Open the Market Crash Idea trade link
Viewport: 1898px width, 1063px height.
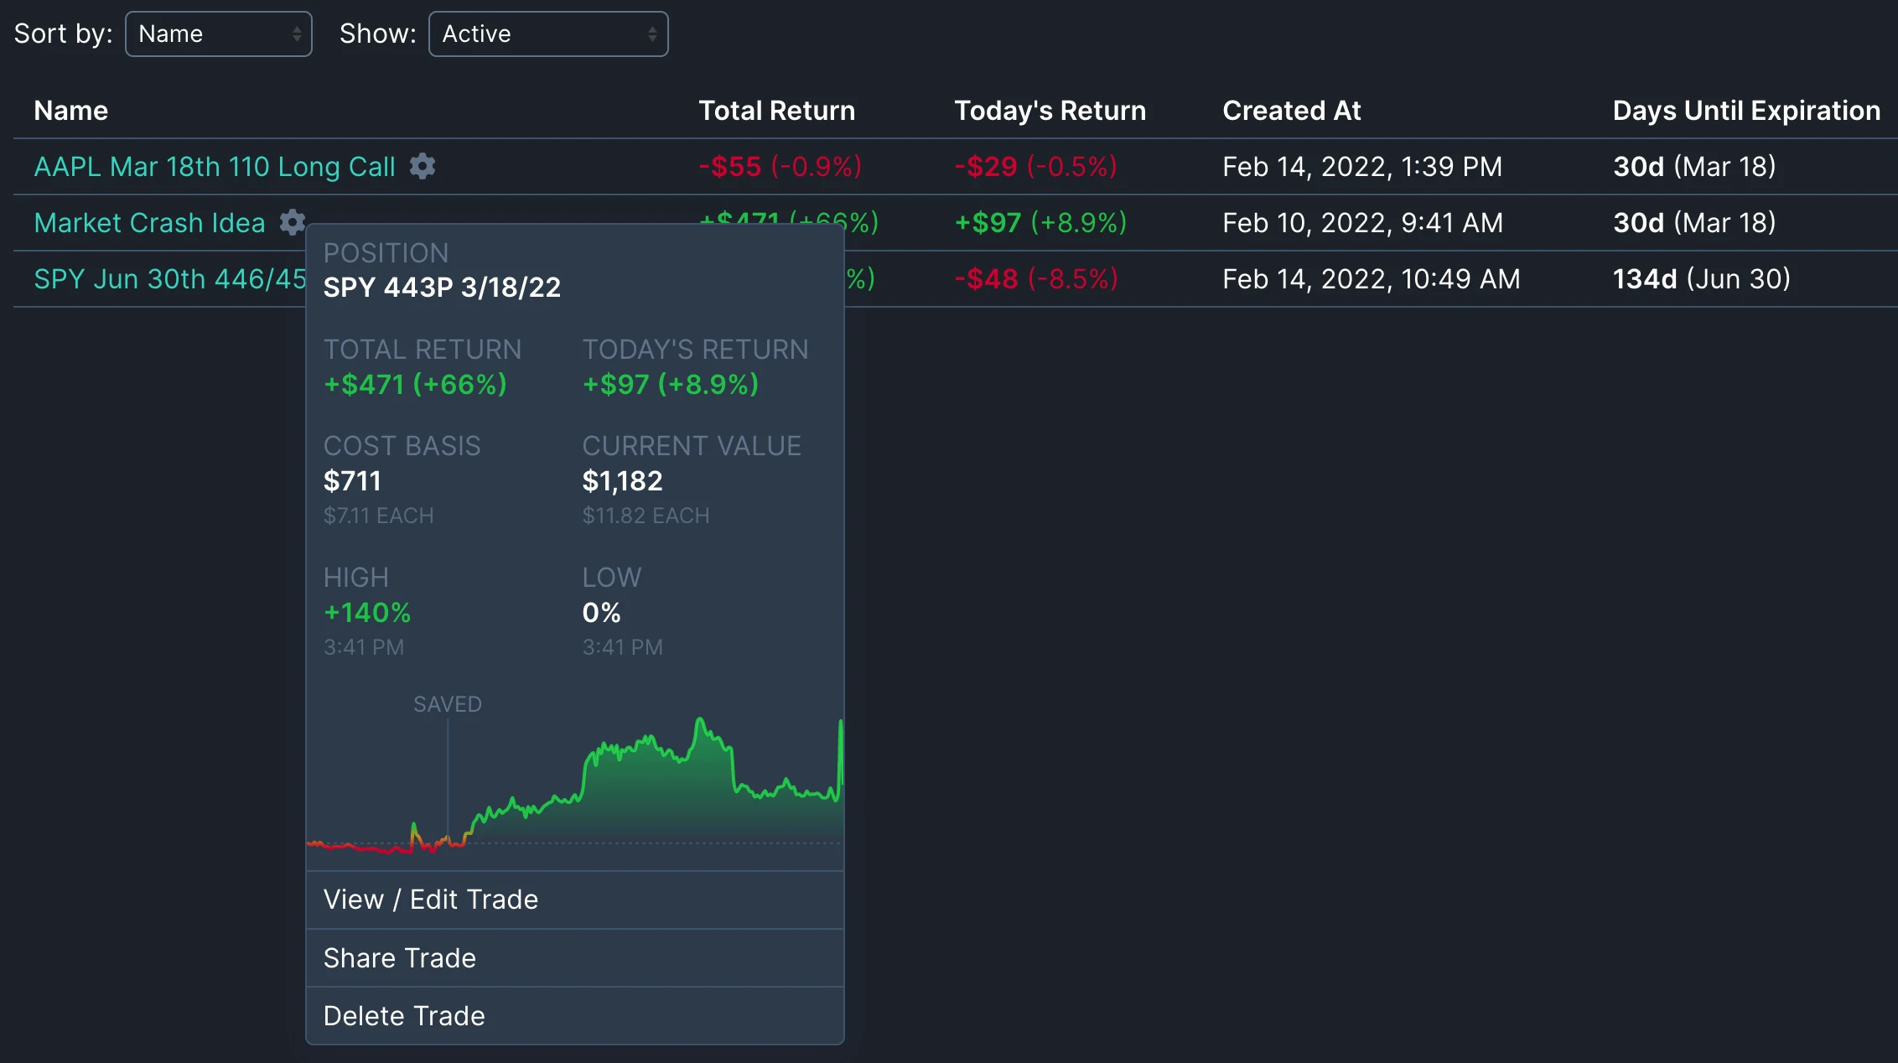150,223
